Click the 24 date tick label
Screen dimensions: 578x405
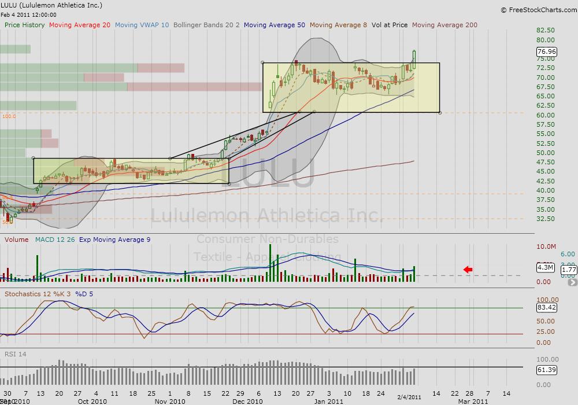[x=381, y=393]
